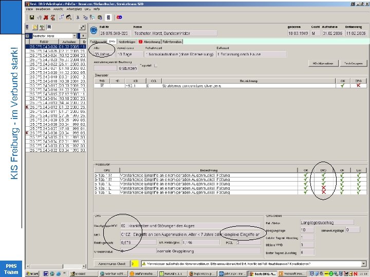This screenshot has width=370, height=277.
Task: Click the first red X delete toolbar icon
Action: tap(46, 17)
